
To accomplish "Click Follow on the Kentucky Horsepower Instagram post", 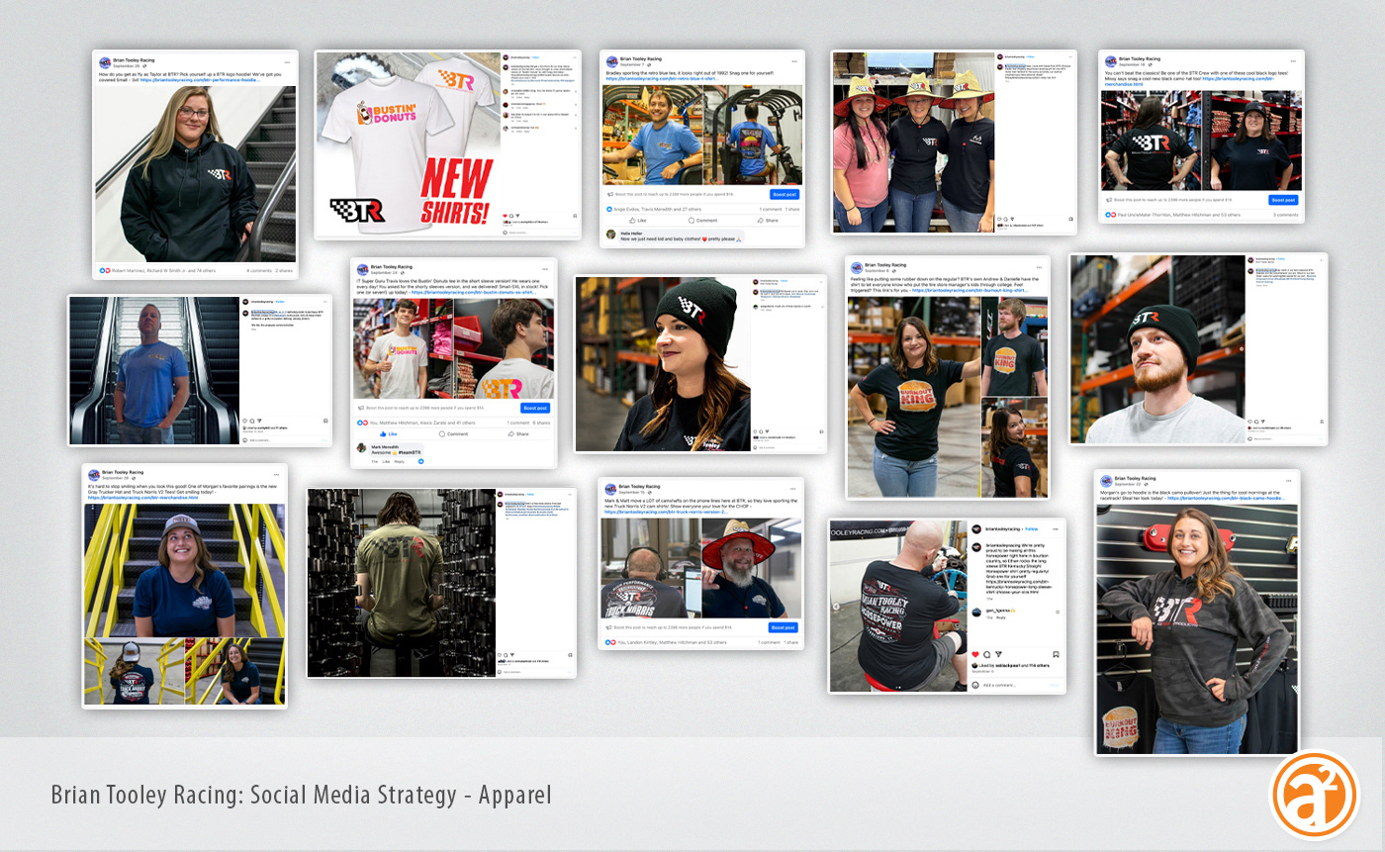I will [1030, 530].
